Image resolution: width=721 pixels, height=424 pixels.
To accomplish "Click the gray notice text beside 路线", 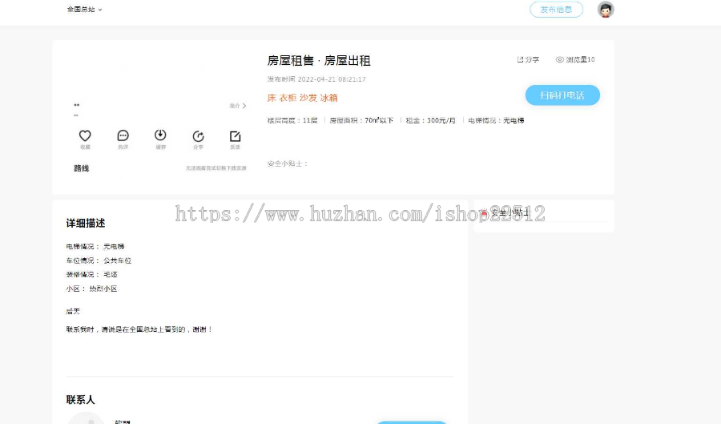I will coord(216,168).
